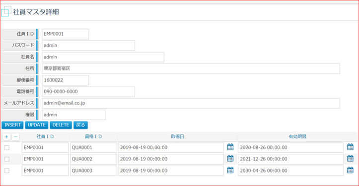Select the 2021-12-26 00:00:00 expiry cell
The width and height of the screenshot is (359, 186).
coord(291,159)
